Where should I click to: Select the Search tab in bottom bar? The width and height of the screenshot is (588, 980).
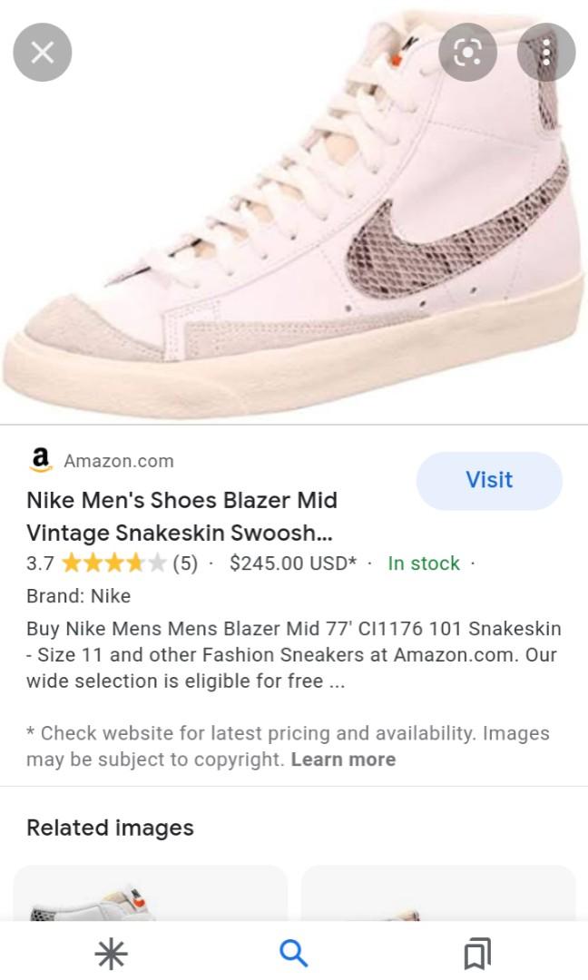[292, 954]
